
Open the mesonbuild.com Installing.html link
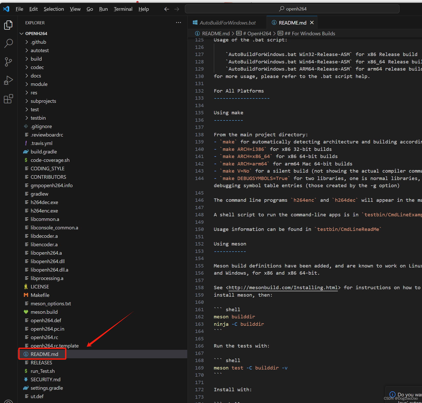coord(283,288)
